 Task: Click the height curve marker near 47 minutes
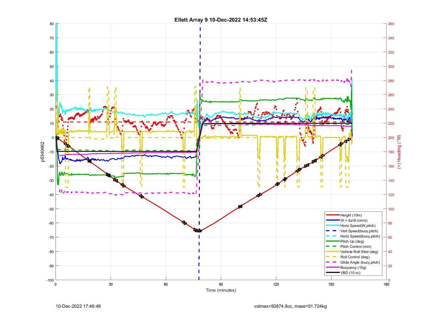tap(141, 196)
